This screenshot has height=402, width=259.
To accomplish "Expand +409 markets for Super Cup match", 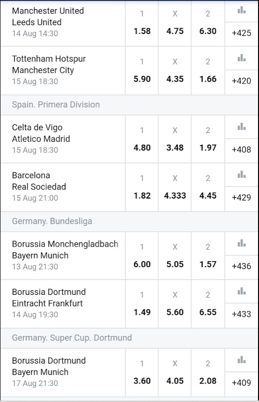I will click(x=242, y=383).
